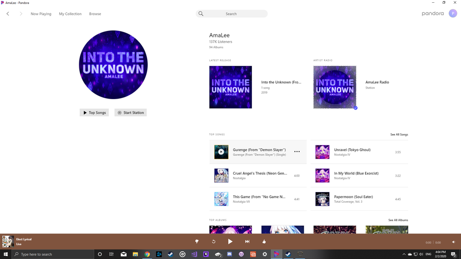Expand the See All Albums link
This screenshot has width=461, height=259.
click(x=398, y=220)
